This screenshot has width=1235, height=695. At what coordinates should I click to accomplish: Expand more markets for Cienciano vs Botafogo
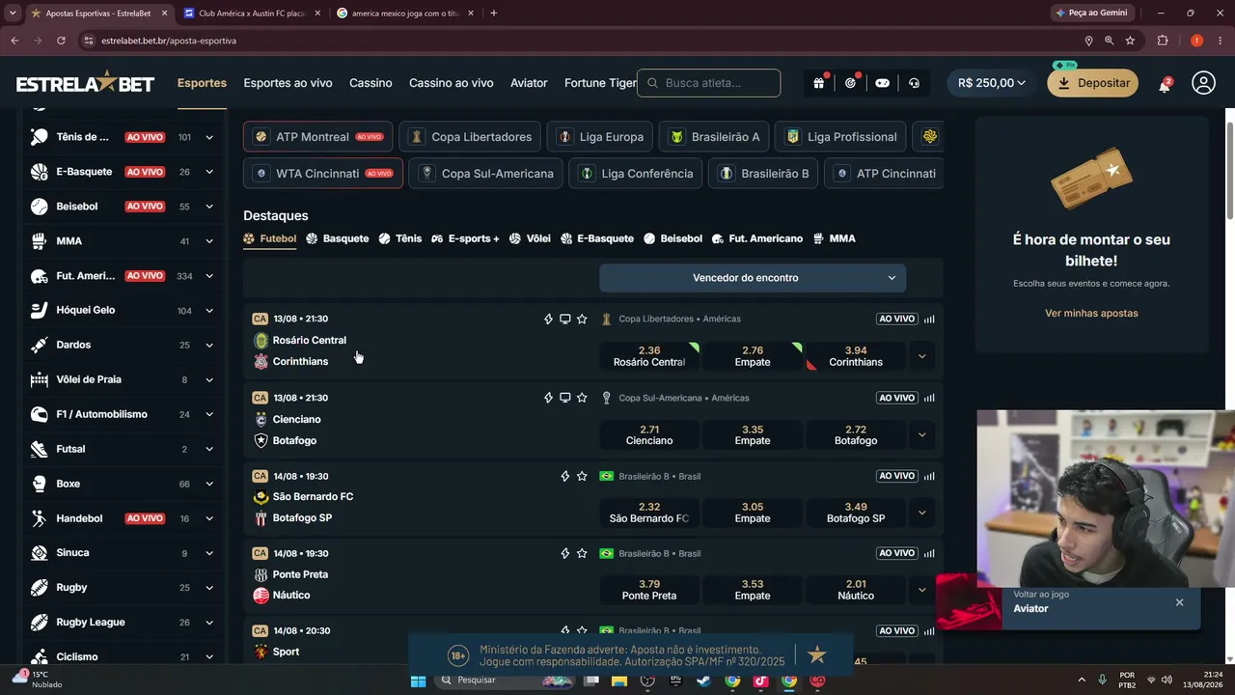tap(921, 434)
